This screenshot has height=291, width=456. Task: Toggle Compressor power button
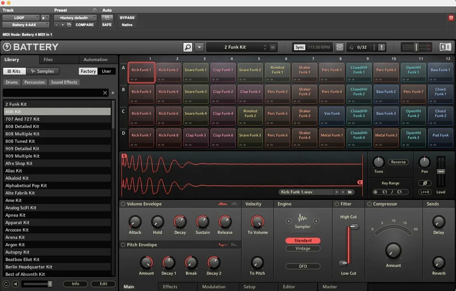[x=369, y=204]
